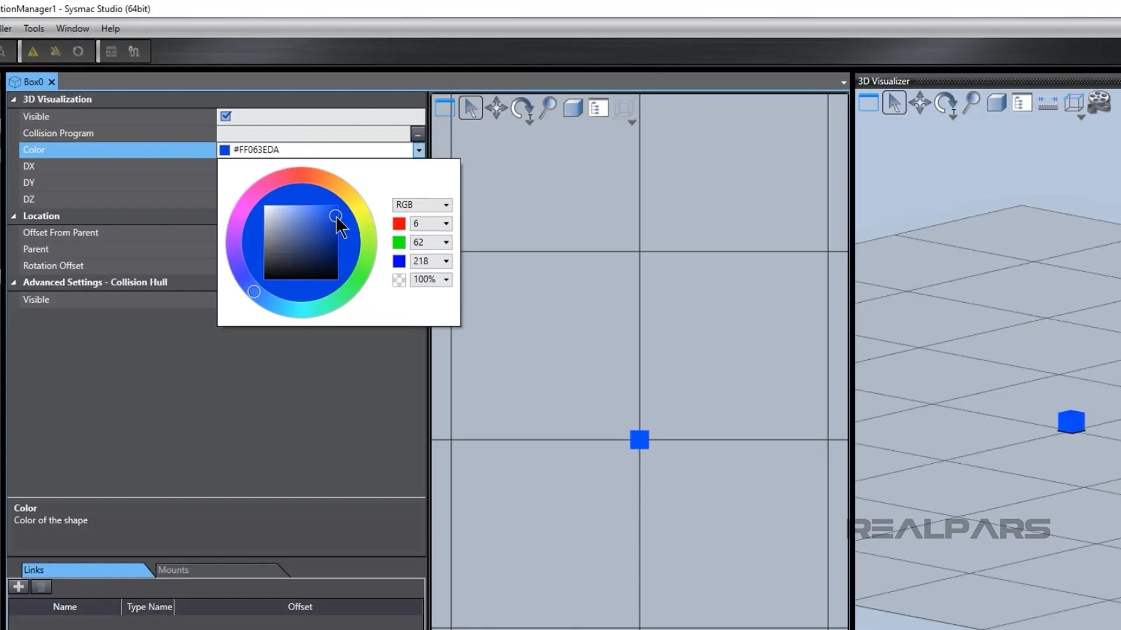
Task: Open the Help menu
Action: pos(110,28)
